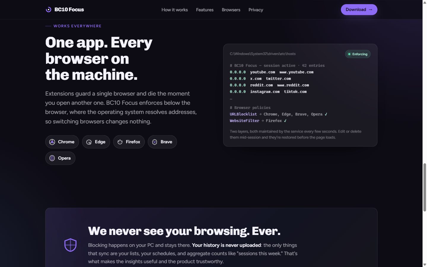The image size is (427, 267).
Task: Click the hosts file path text
Action: pyautogui.click(x=262, y=54)
